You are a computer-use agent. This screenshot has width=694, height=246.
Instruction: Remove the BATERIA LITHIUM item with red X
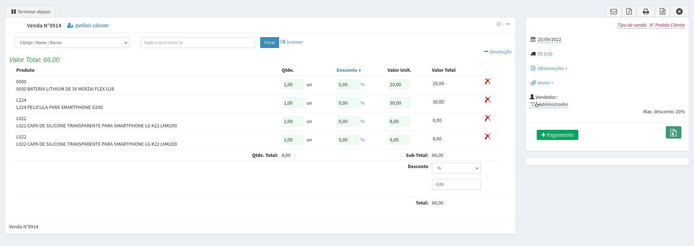tap(488, 82)
